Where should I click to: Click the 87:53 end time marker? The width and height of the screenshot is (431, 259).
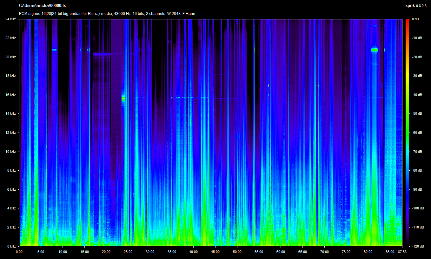pyautogui.click(x=402, y=252)
